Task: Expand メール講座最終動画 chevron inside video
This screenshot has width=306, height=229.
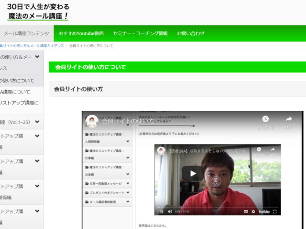Action: 128,201
